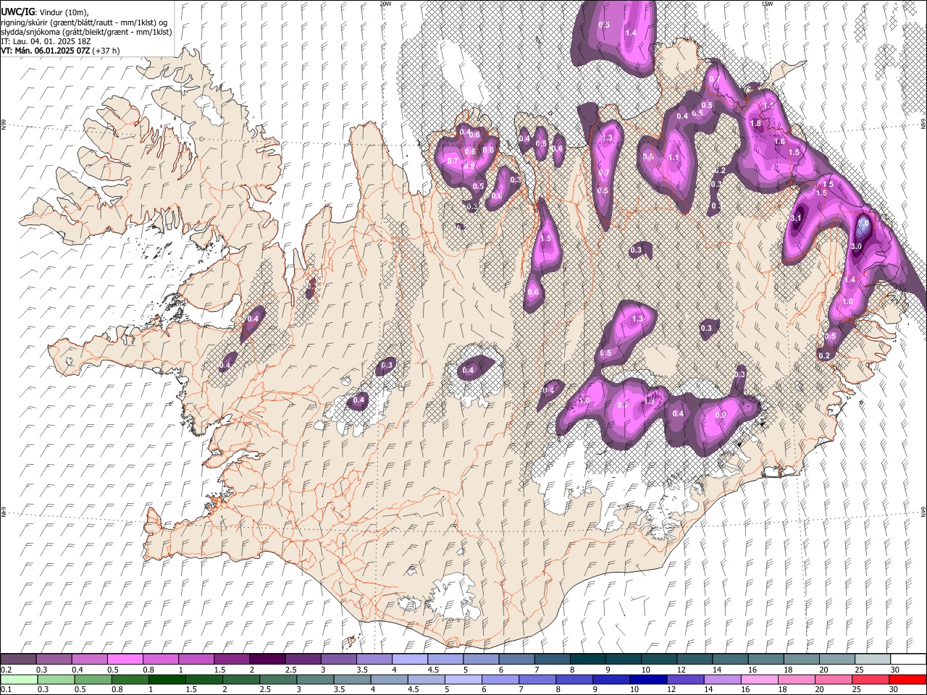Click the "15W" longitude label at the top
Screen dimensions: 927x695
tap(767, 4)
